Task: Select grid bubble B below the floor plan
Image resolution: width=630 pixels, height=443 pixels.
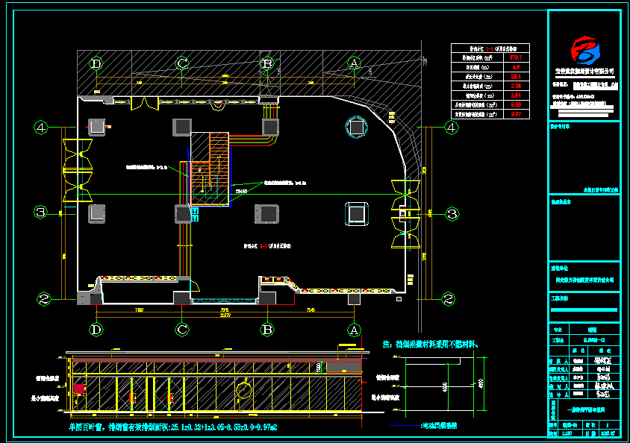Action: tap(267, 328)
